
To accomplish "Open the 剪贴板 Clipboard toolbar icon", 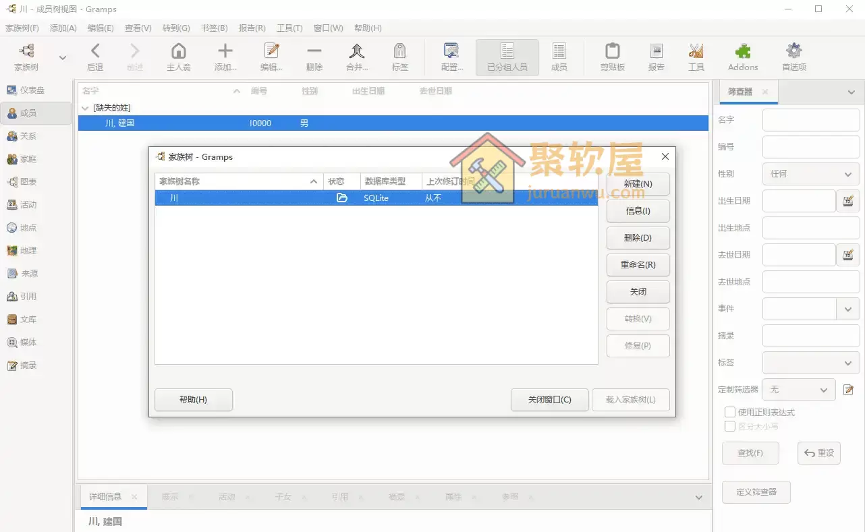I will (611, 57).
